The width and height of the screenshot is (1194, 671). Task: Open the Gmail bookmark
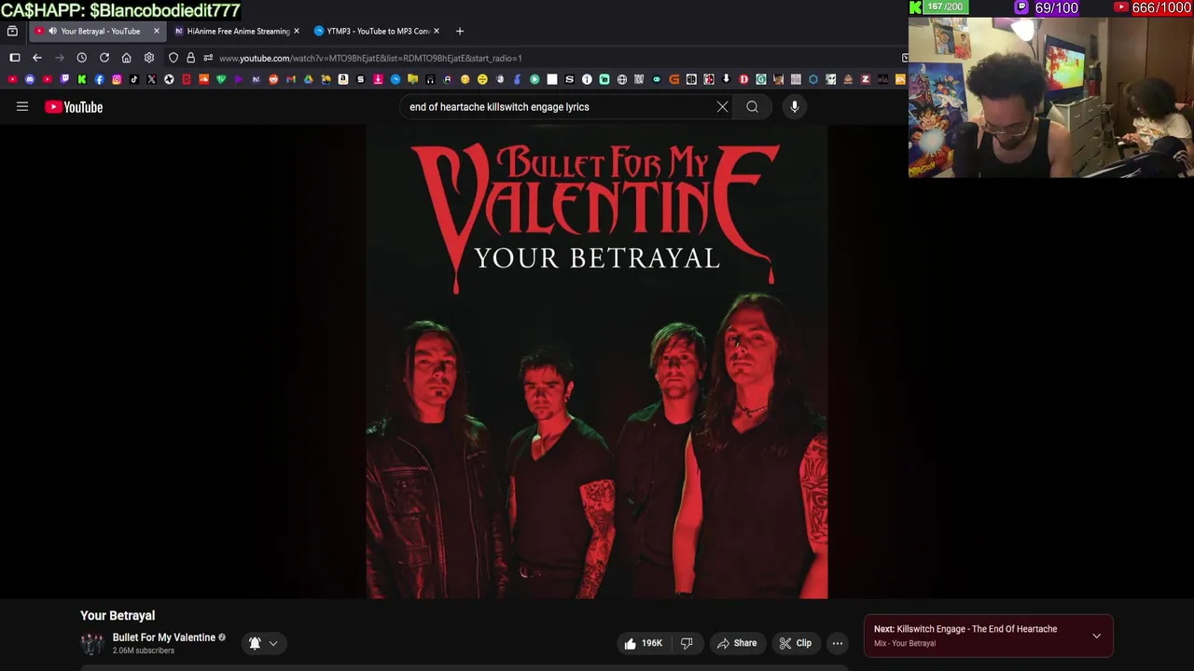pyautogui.click(x=290, y=79)
